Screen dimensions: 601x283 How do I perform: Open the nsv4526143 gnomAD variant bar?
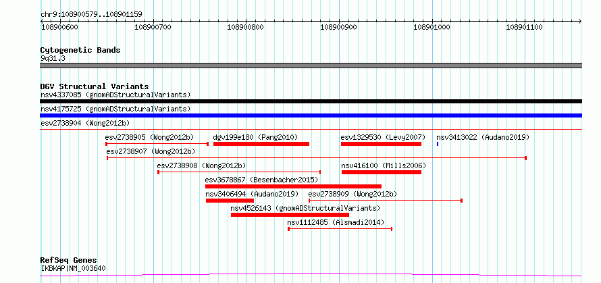pyautogui.click(x=290, y=215)
